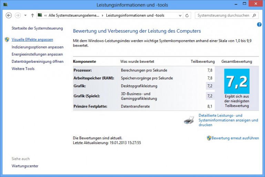Open Startseite der Systemsteuerung

point(37,28)
